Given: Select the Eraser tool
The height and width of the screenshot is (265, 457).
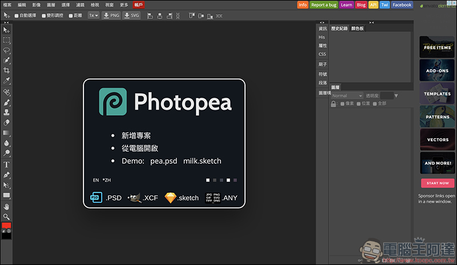Looking at the screenshot, I should 6,123.
